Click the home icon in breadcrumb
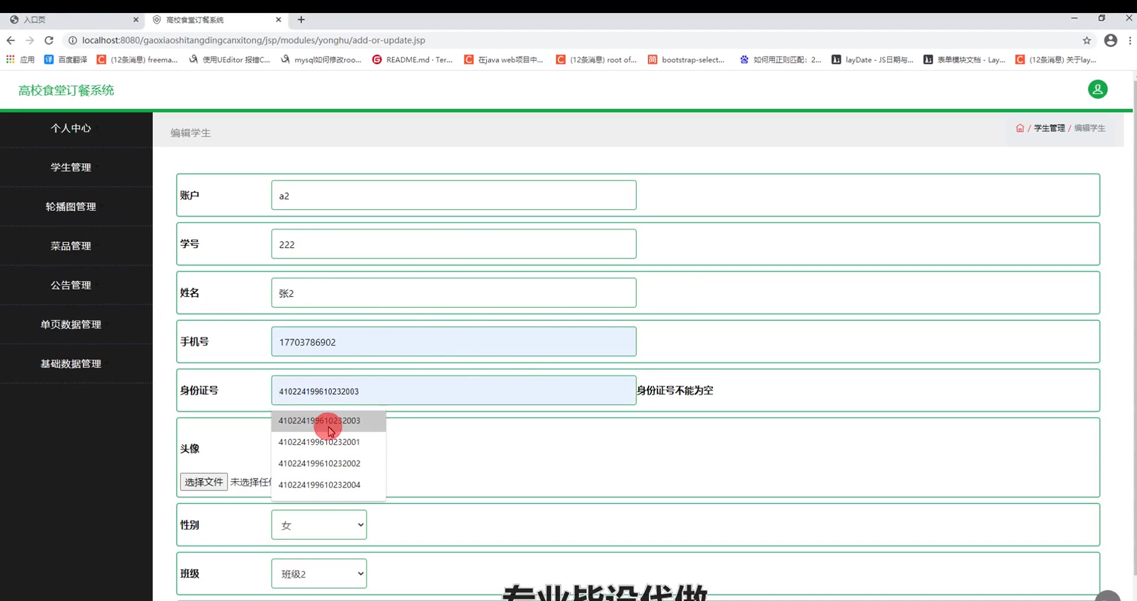Screen dimensions: 1137x601 1020,128
